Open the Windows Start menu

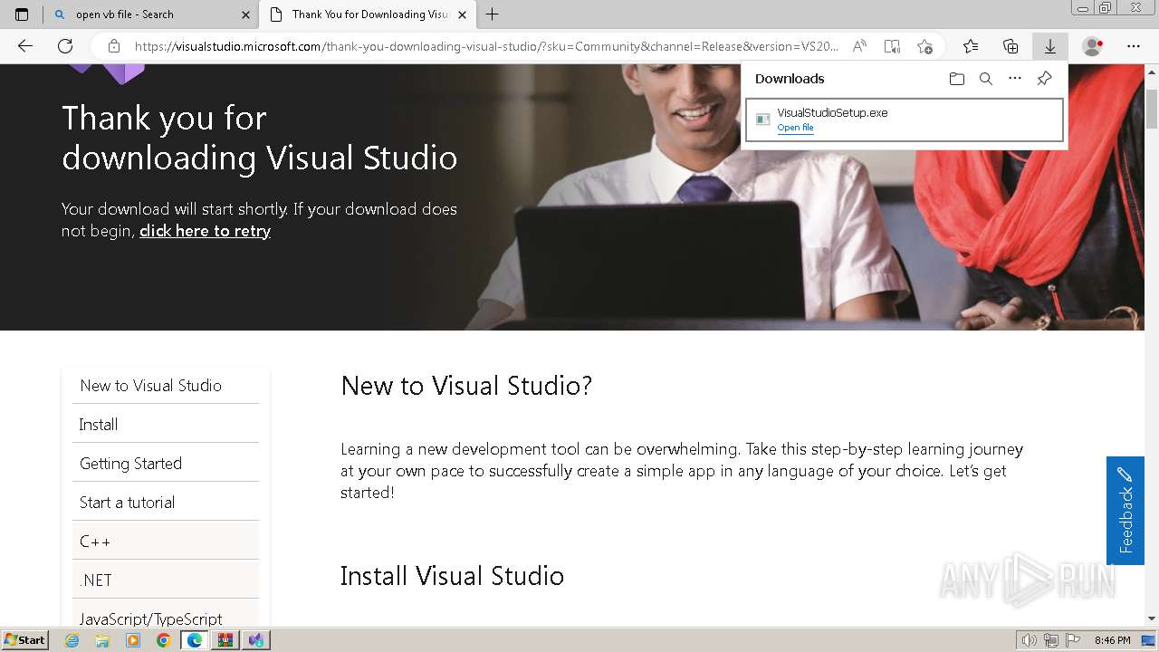[x=24, y=640]
